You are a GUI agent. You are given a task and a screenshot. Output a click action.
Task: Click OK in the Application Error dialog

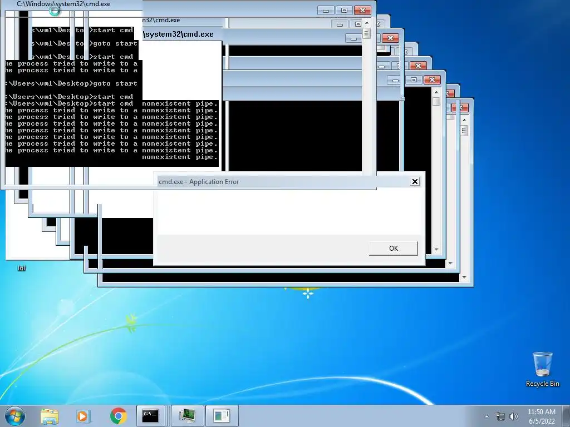click(394, 249)
